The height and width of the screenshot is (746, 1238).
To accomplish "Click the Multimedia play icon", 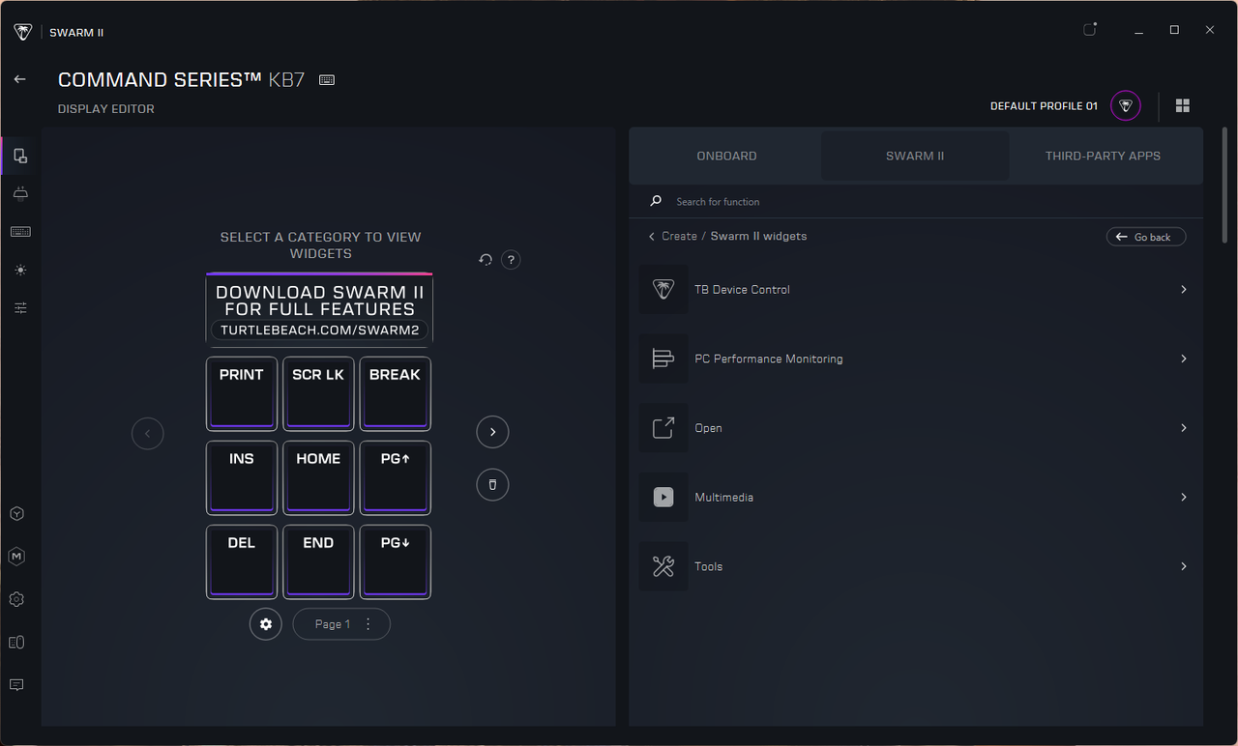I will [x=663, y=498].
